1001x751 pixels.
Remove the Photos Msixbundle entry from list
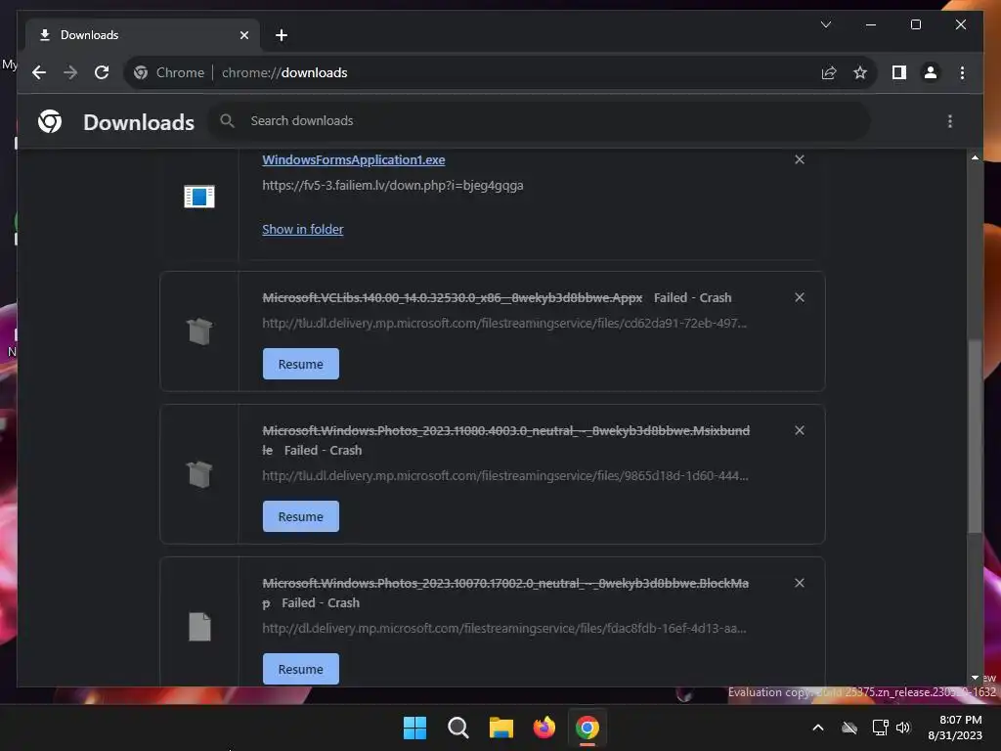pyautogui.click(x=800, y=430)
